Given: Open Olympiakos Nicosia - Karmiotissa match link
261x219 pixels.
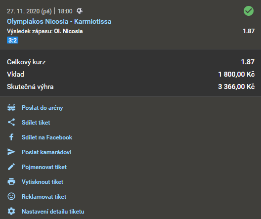Looking at the screenshot, I should (59, 21).
